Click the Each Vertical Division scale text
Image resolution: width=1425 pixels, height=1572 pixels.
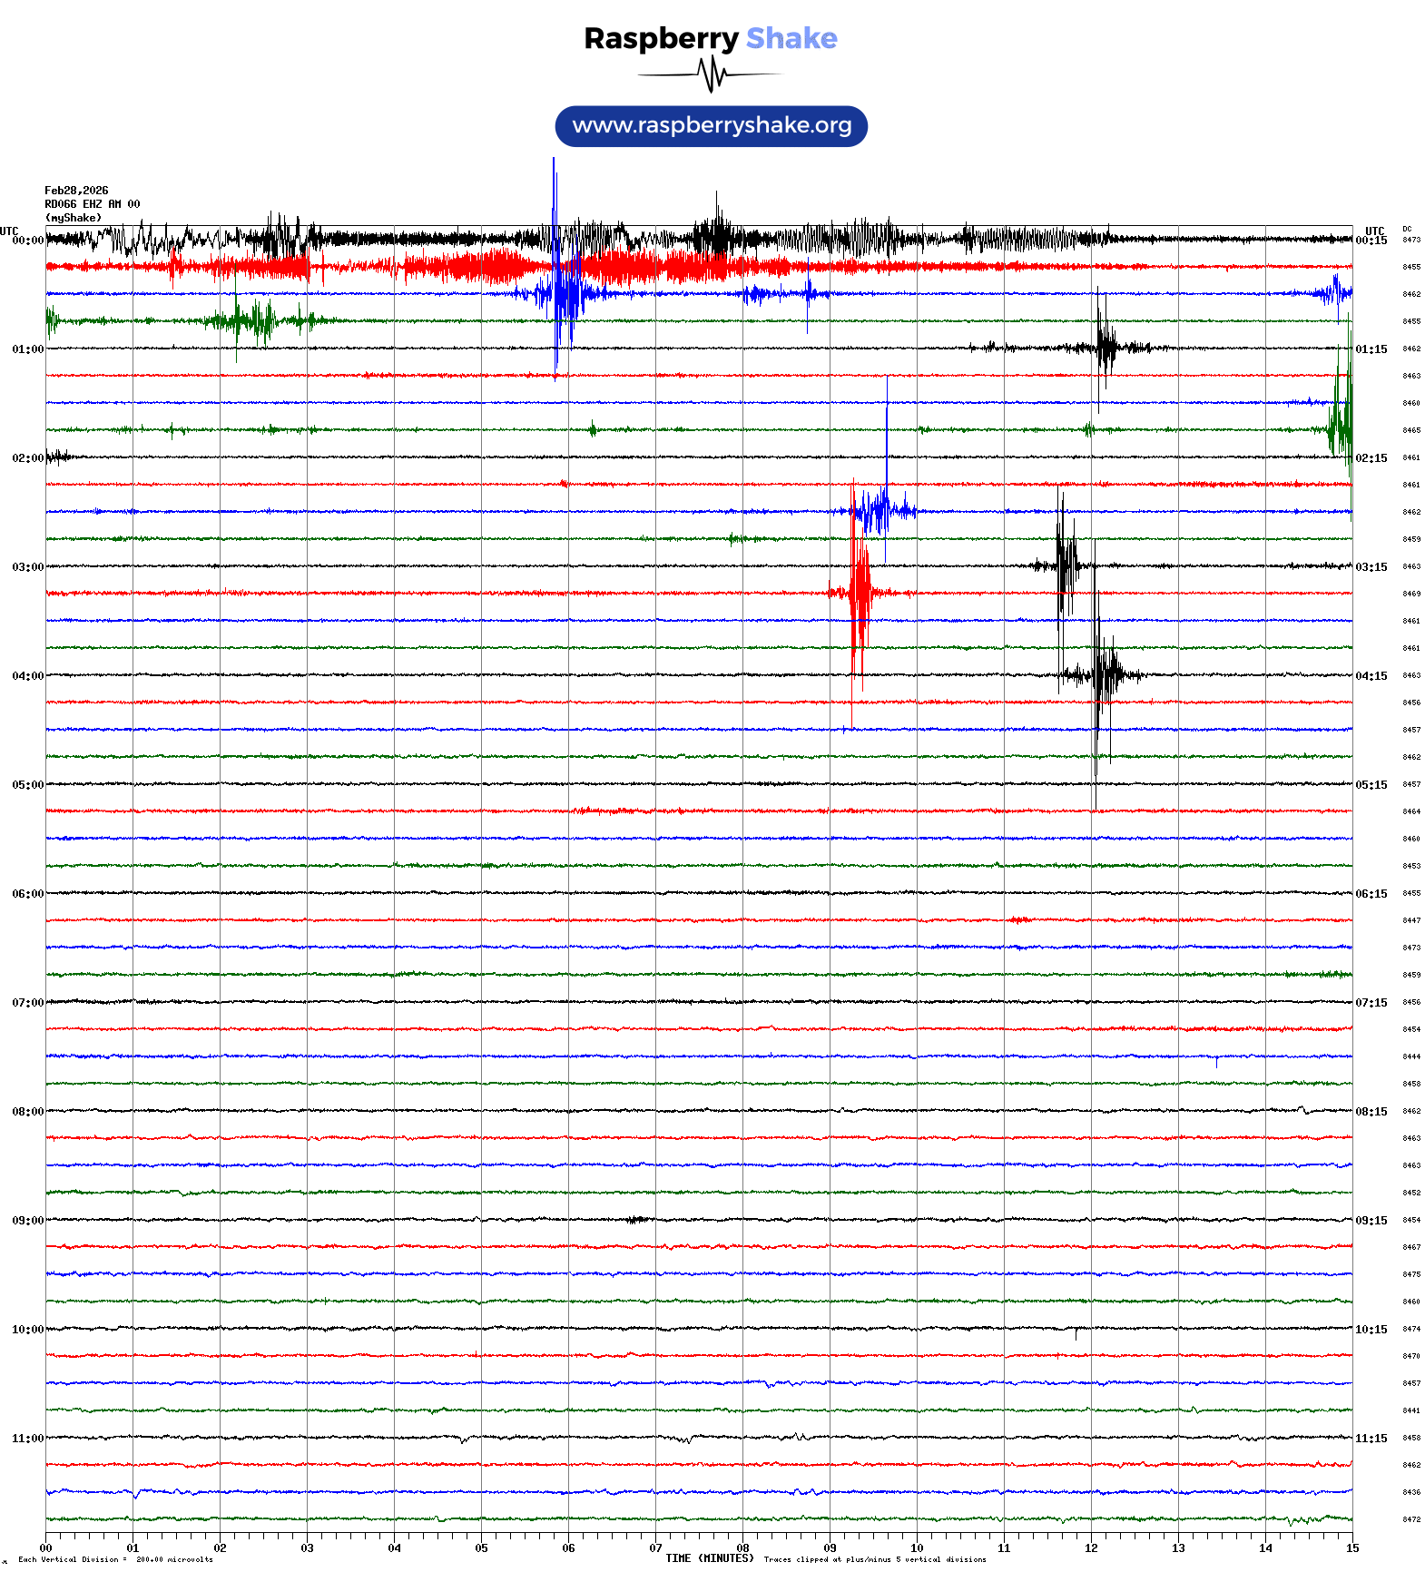pyautogui.click(x=115, y=1560)
